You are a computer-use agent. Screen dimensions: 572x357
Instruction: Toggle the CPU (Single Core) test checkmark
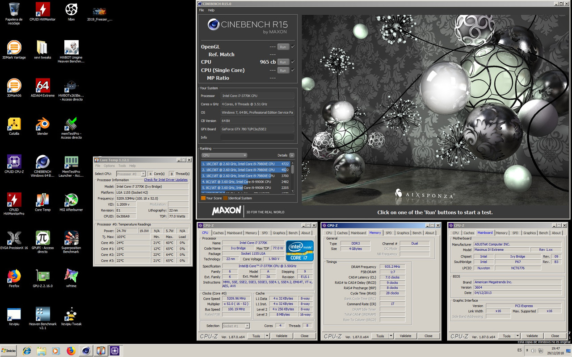click(x=293, y=70)
